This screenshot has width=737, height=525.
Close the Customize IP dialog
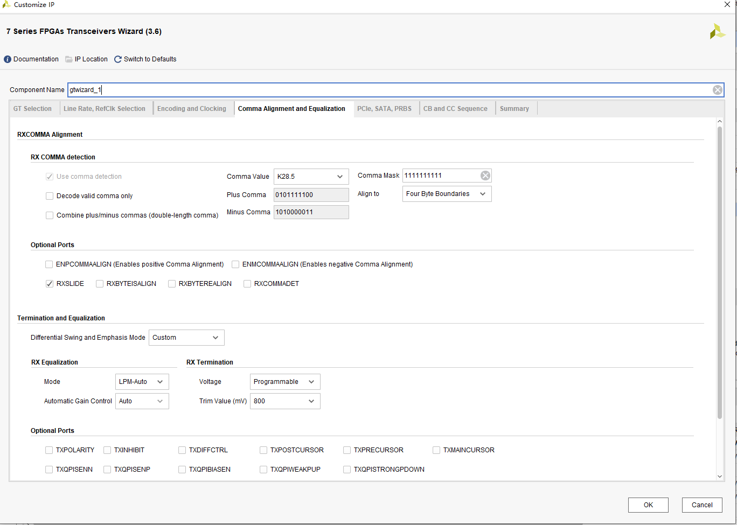(727, 4)
